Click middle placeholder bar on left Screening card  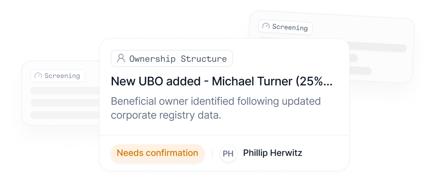(65, 103)
